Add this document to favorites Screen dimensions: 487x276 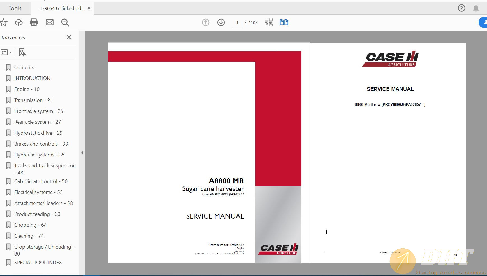(x=4, y=22)
